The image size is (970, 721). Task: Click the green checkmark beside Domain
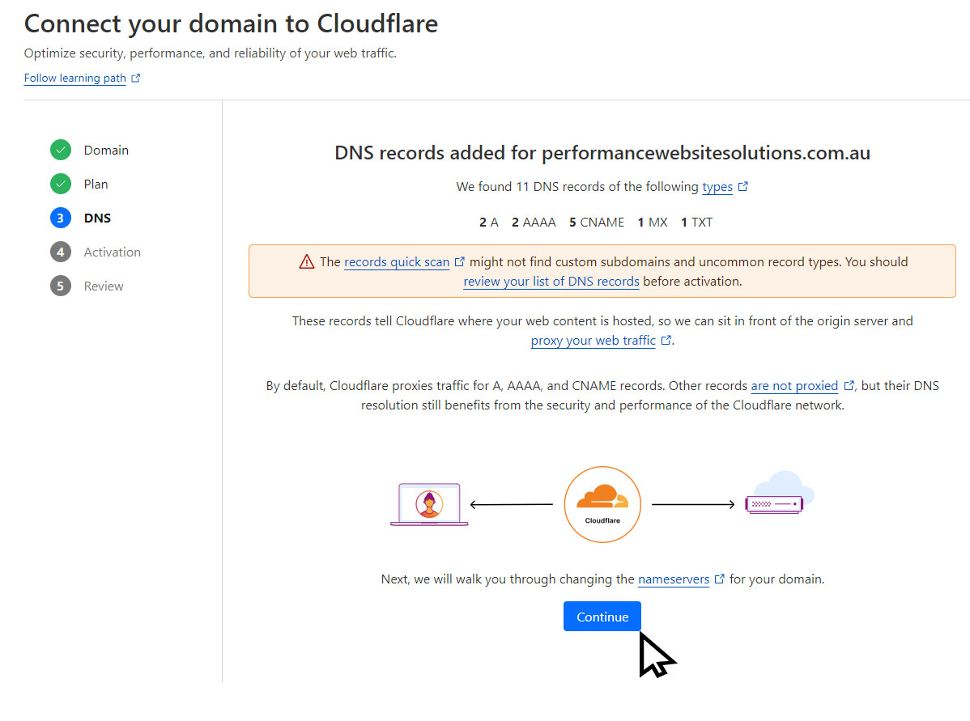(x=61, y=150)
